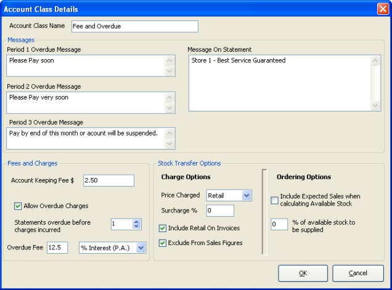Edit the Account Keeping Fee field
392x290 pixels.
click(x=108, y=180)
